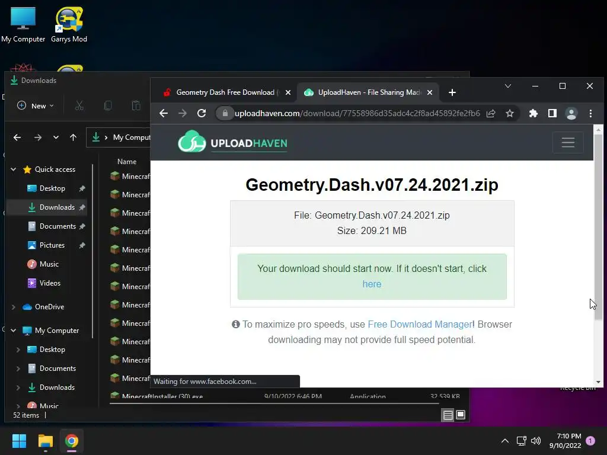Go forward in File Explorer

(37, 137)
